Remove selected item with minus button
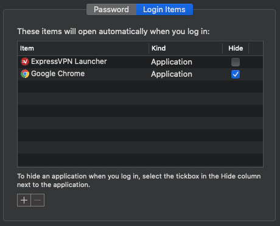The width and height of the screenshot is (280, 226). coord(38,200)
